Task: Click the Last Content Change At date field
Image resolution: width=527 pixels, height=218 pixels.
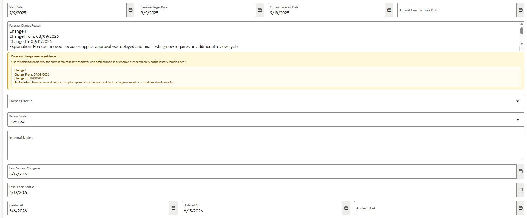Action: click(262, 171)
